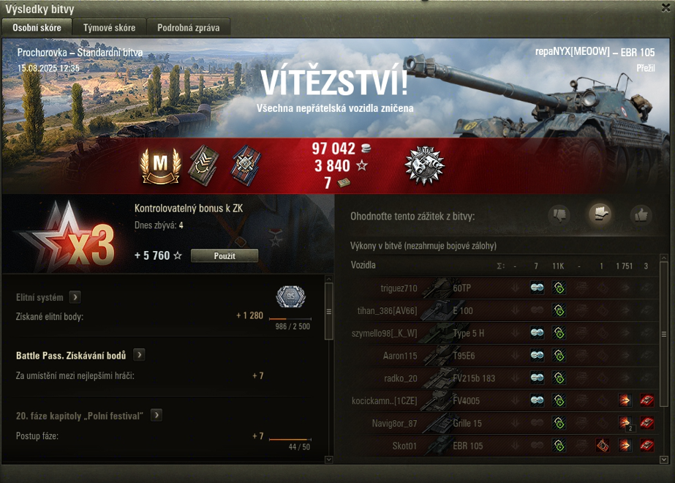Rate the battle with thumbs down
Viewport: 675px width, 483px height.
(x=559, y=214)
